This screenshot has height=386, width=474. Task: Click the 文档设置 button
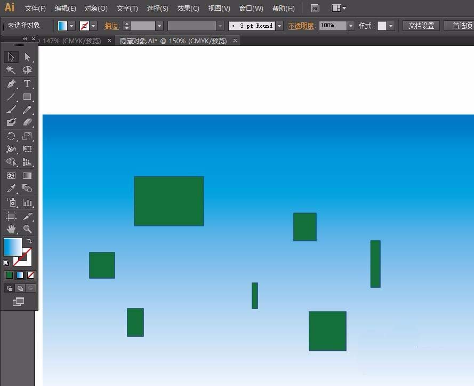[x=421, y=26]
